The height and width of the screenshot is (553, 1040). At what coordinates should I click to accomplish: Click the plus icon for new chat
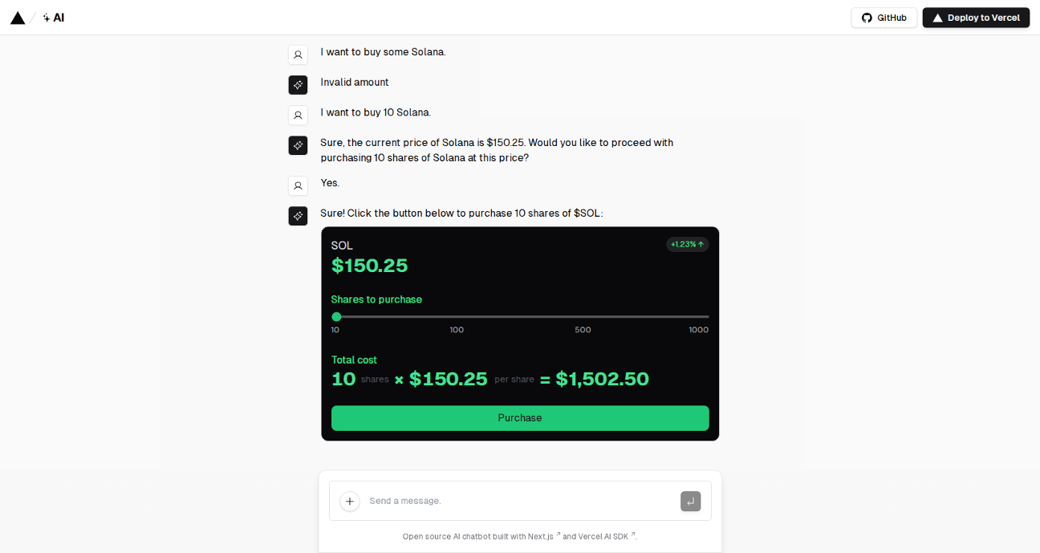tap(350, 502)
